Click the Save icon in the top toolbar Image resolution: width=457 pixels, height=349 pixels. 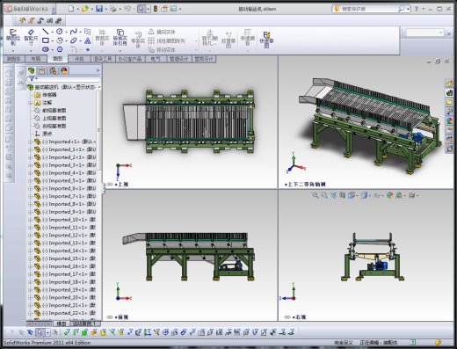(x=99, y=9)
